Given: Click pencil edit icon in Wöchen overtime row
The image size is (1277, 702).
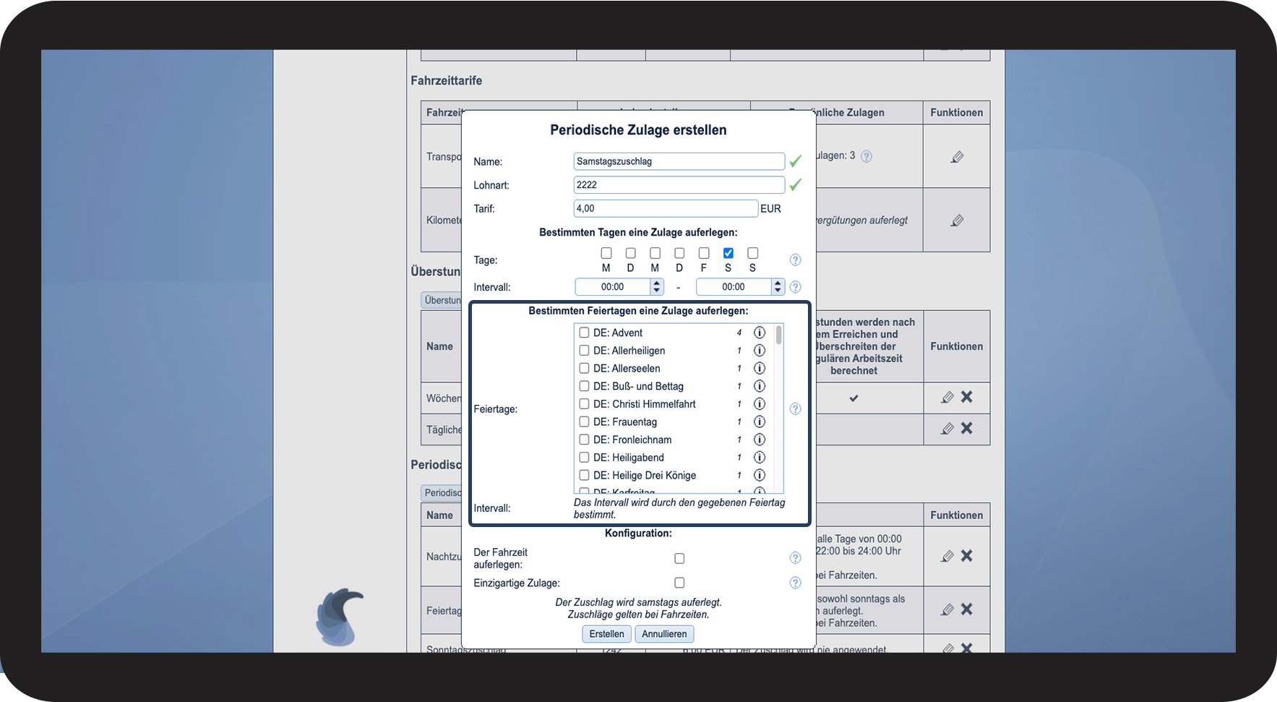Looking at the screenshot, I should [x=947, y=397].
